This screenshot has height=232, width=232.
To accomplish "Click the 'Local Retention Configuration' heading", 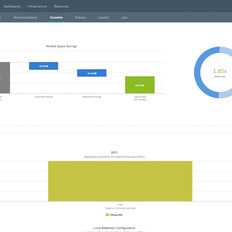I will pos(114,228).
